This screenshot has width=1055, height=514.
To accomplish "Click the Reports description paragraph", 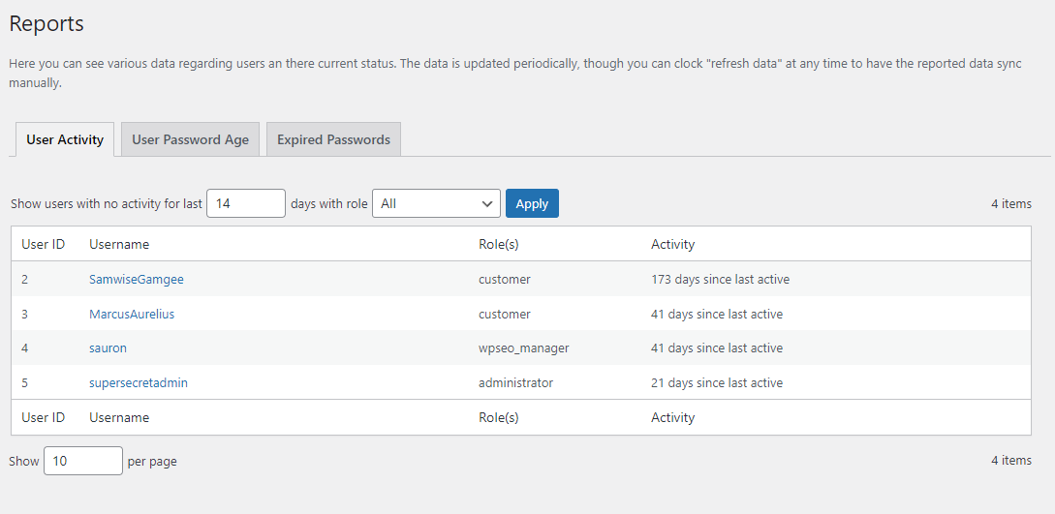I will 515,74.
